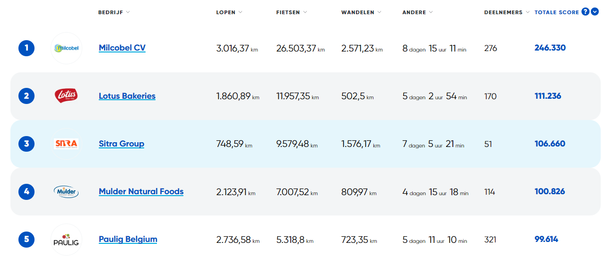
Task: Sort by the Deelnemers column chevron
Action: click(527, 12)
